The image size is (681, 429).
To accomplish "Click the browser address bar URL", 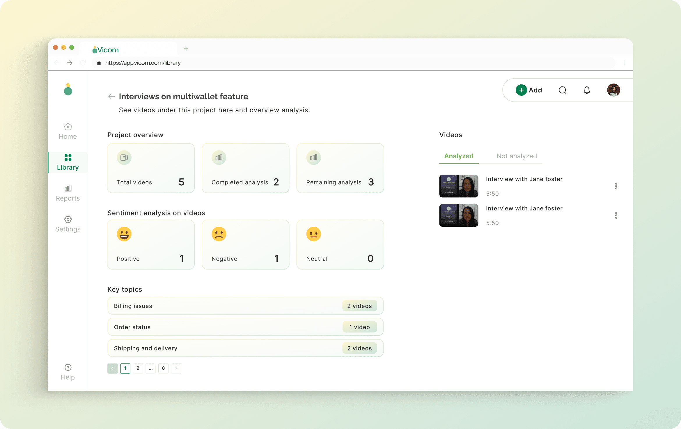I will point(143,63).
